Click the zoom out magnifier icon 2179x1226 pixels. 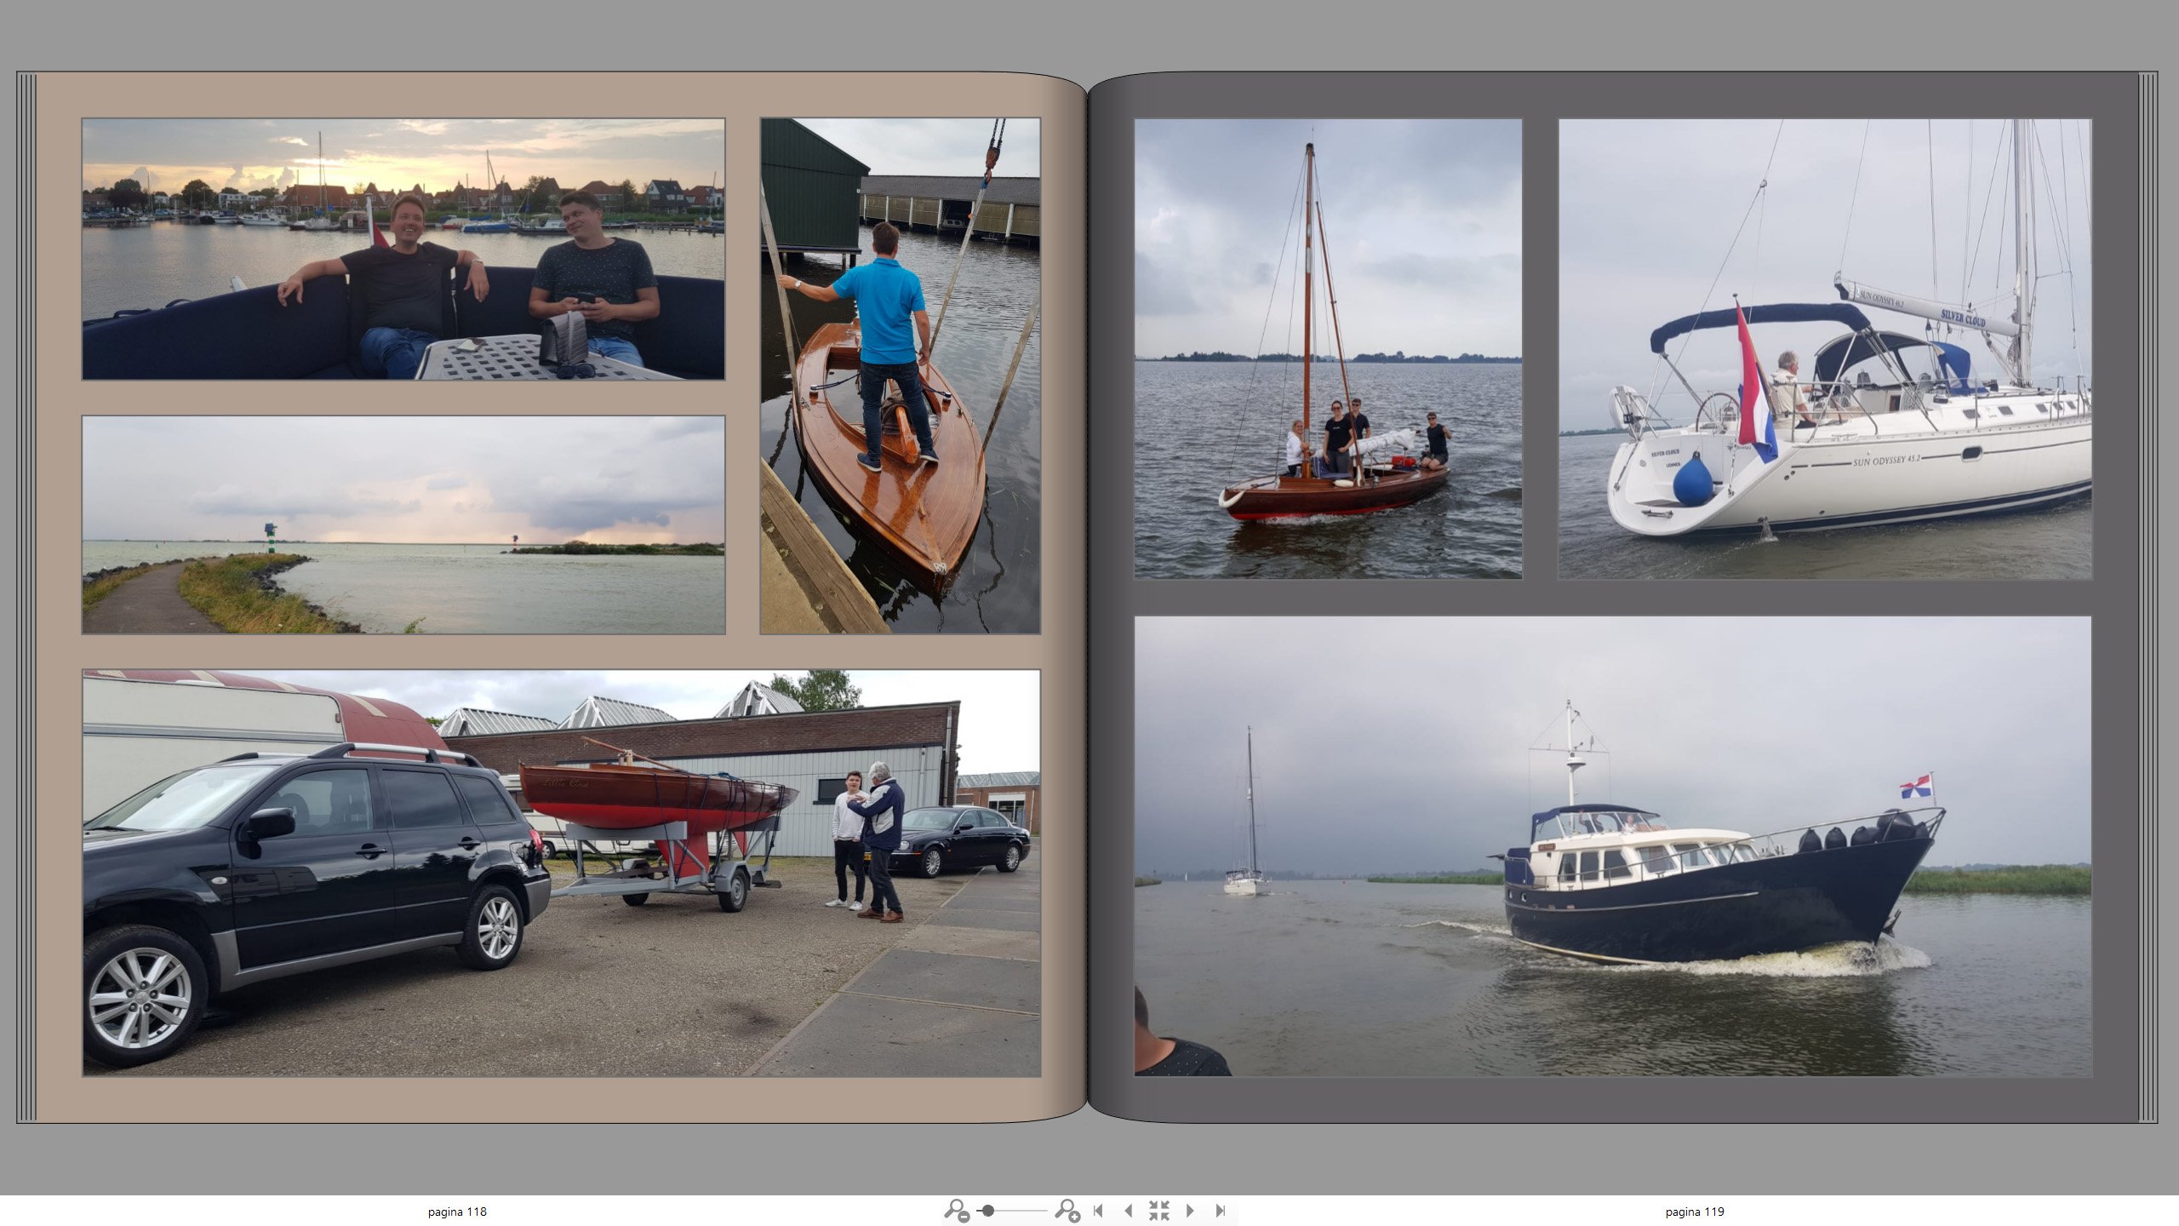(x=956, y=1210)
